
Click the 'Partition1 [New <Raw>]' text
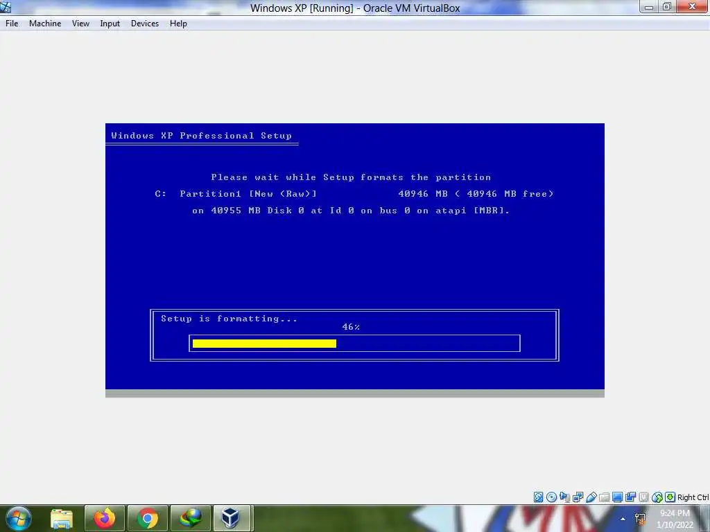pos(248,194)
